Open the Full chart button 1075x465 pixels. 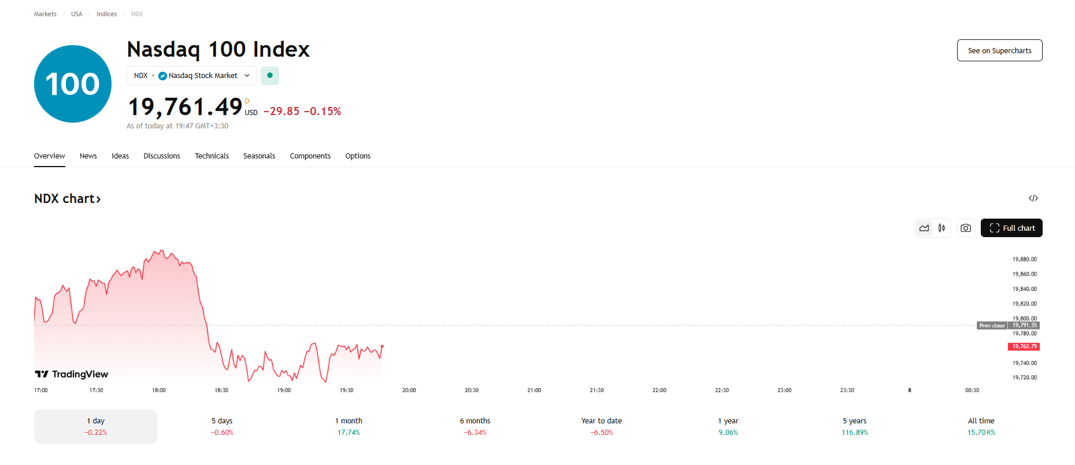1011,228
